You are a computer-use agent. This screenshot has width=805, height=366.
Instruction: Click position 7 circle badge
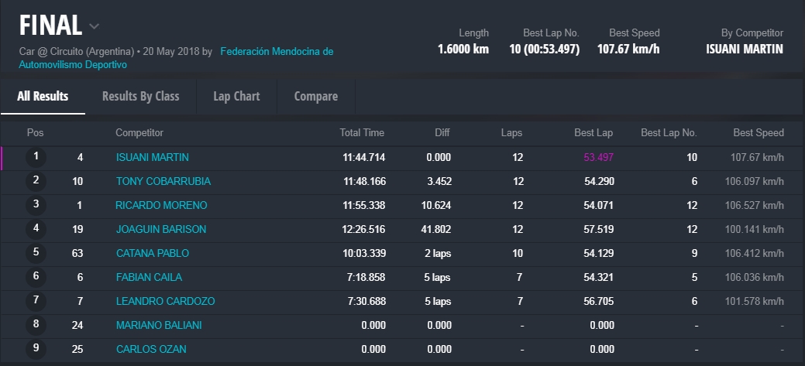pos(36,301)
